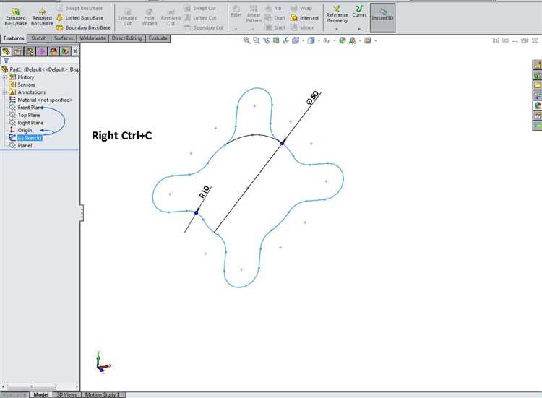Click the Extruded Boss/Base tool
Viewport: 542px width, 398px height.
[16, 17]
